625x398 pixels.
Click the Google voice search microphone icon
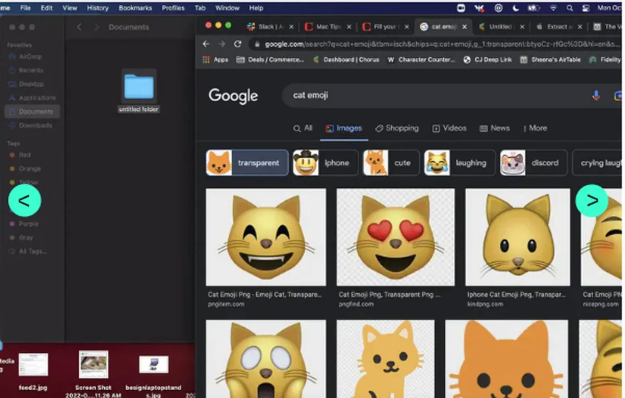click(596, 95)
